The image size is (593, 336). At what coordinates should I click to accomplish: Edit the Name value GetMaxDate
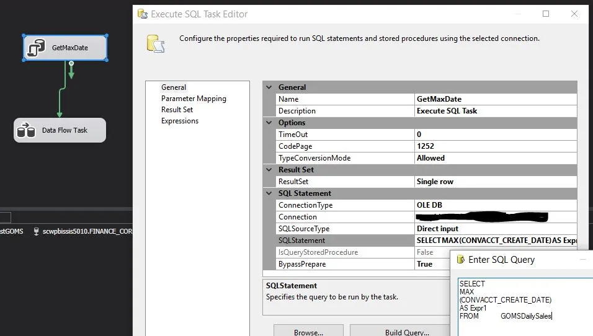pyautogui.click(x=496, y=99)
